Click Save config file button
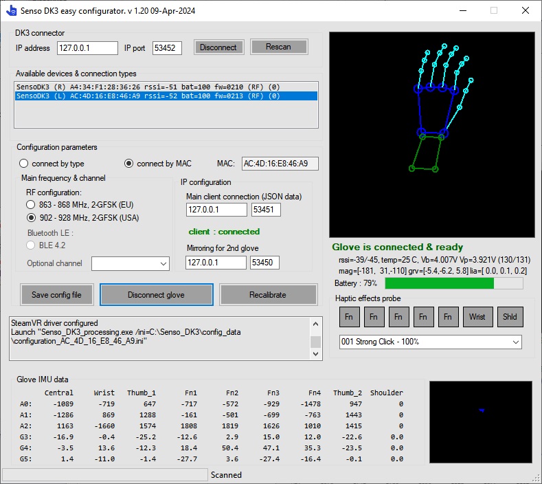The width and height of the screenshot is (542, 484). point(56,295)
